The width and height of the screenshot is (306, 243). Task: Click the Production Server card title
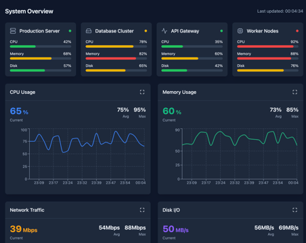(x=39, y=31)
